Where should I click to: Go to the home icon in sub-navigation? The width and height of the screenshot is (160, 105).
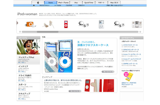coord(34,5)
